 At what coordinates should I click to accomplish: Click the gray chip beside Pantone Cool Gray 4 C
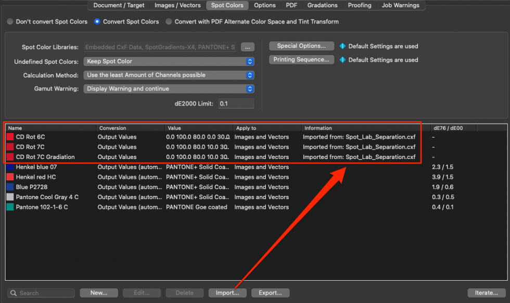point(9,197)
